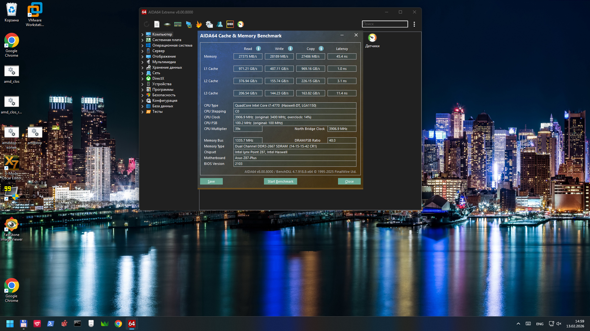The width and height of the screenshot is (590, 331).
Task: Select Компьютер in the tree
Action: pyautogui.click(x=162, y=34)
